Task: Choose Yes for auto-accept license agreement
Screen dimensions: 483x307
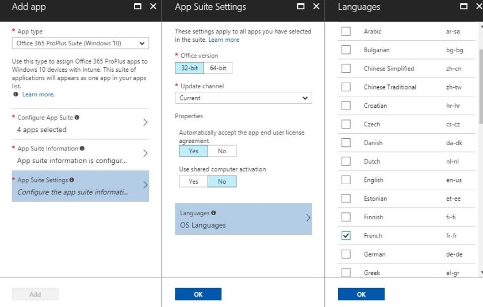Action: [x=193, y=151]
